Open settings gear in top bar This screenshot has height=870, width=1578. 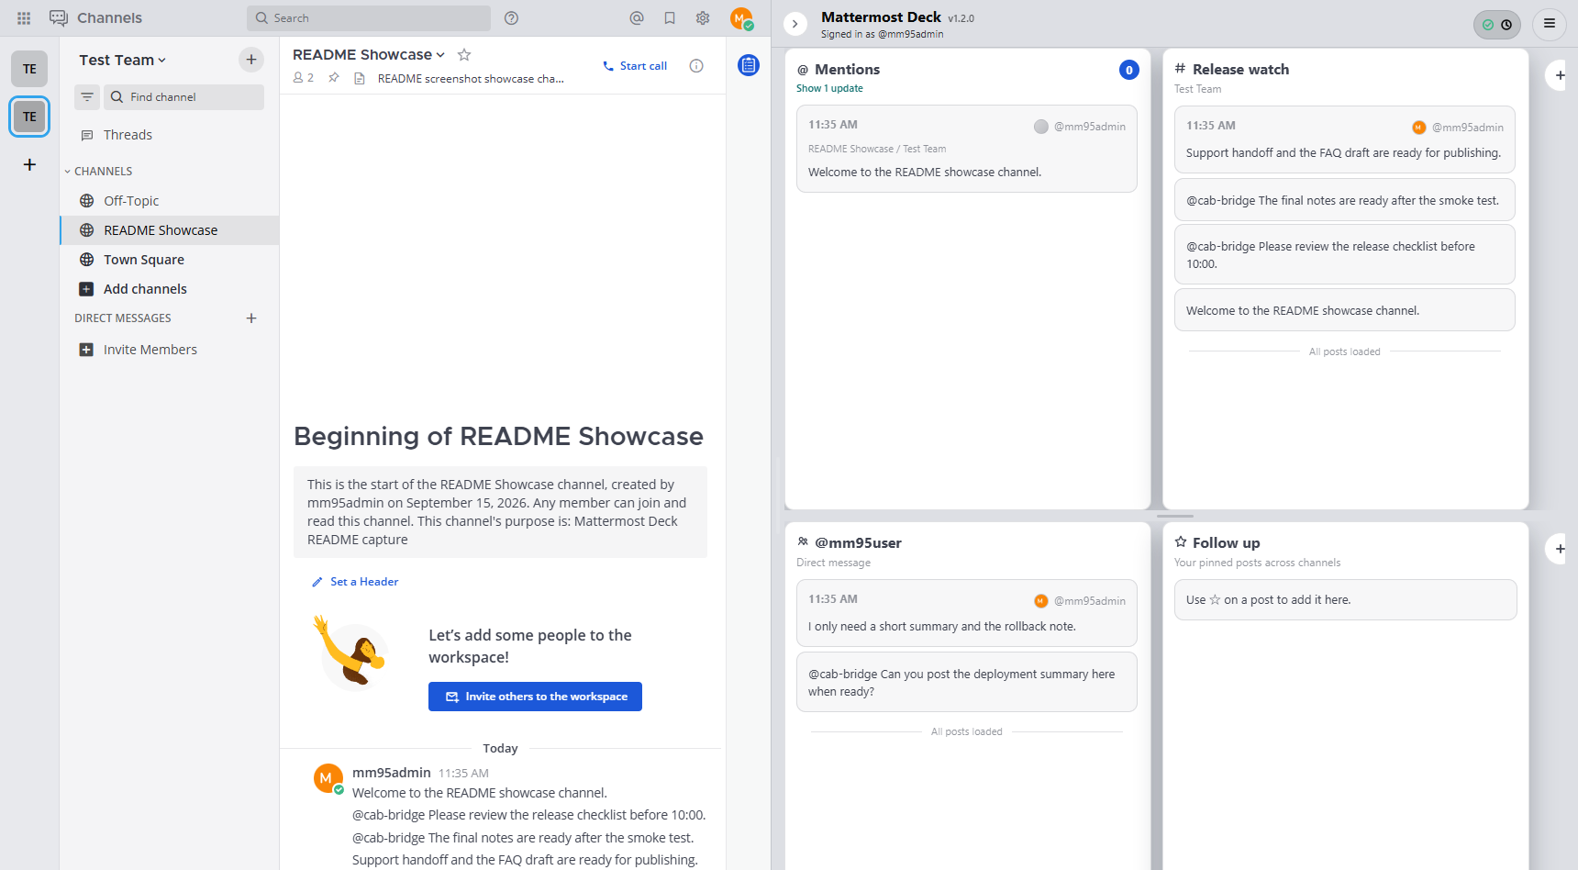coord(703,18)
